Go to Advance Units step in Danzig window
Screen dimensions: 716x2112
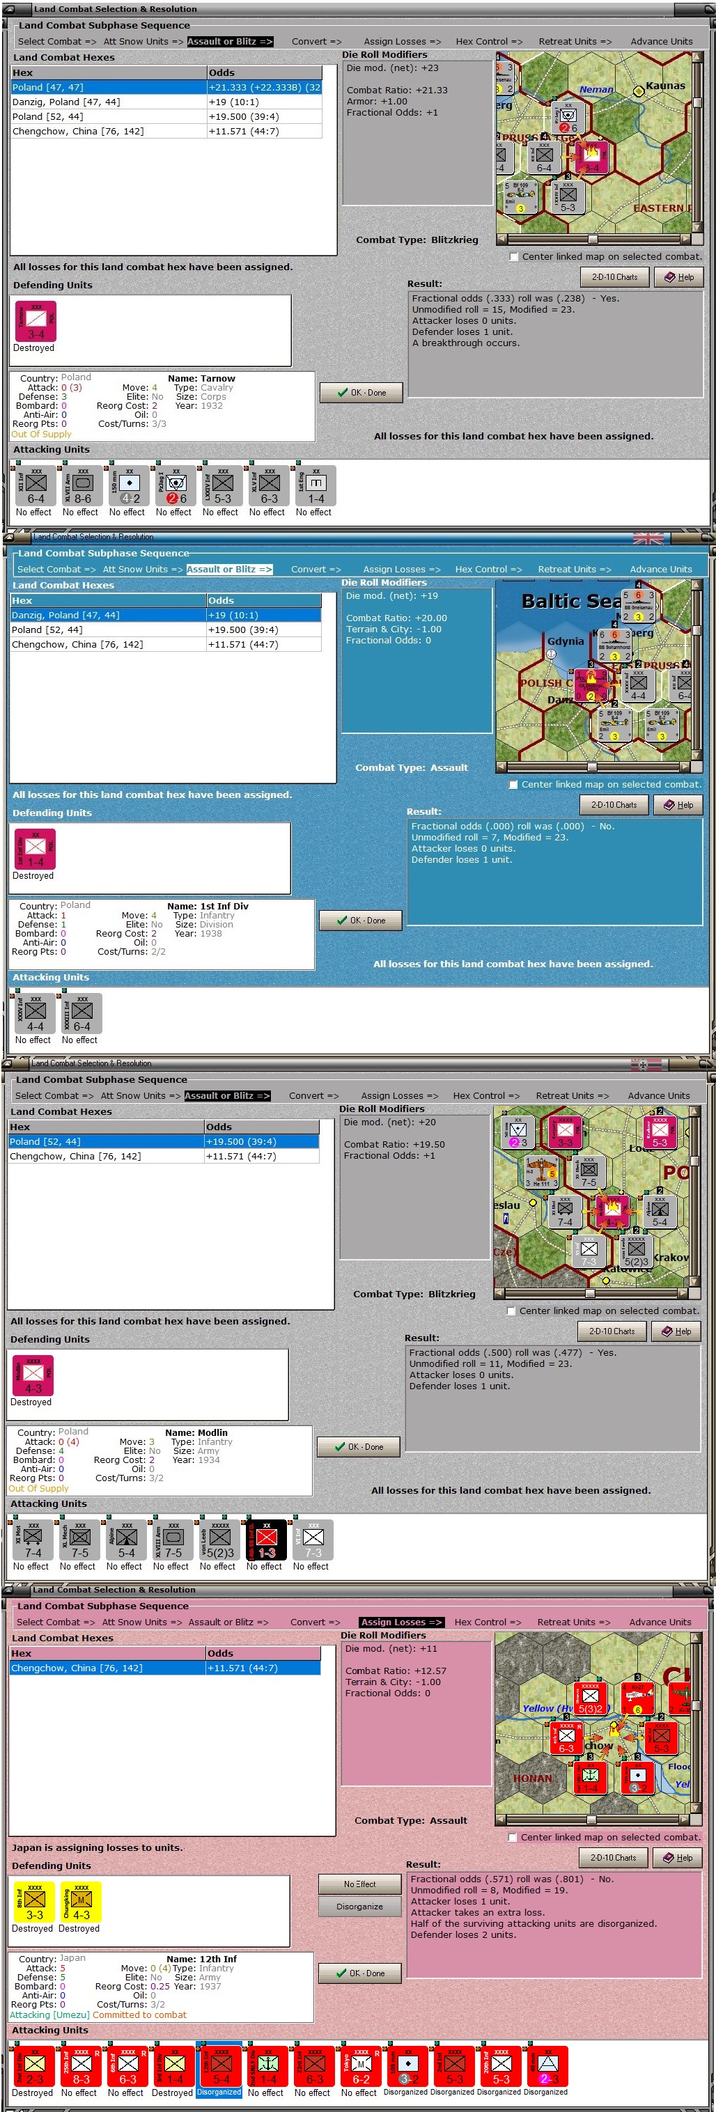click(x=661, y=569)
